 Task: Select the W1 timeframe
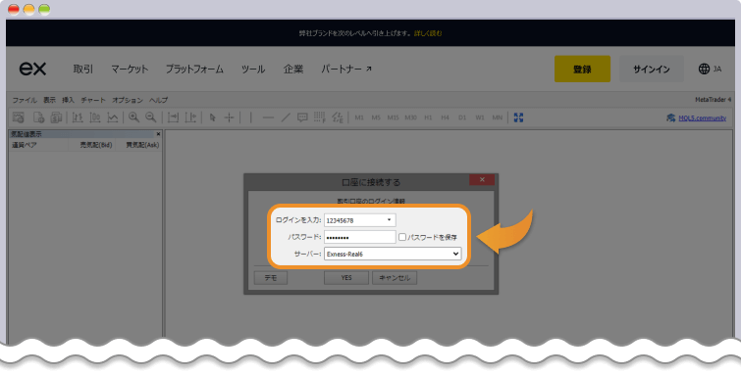[x=480, y=117]
